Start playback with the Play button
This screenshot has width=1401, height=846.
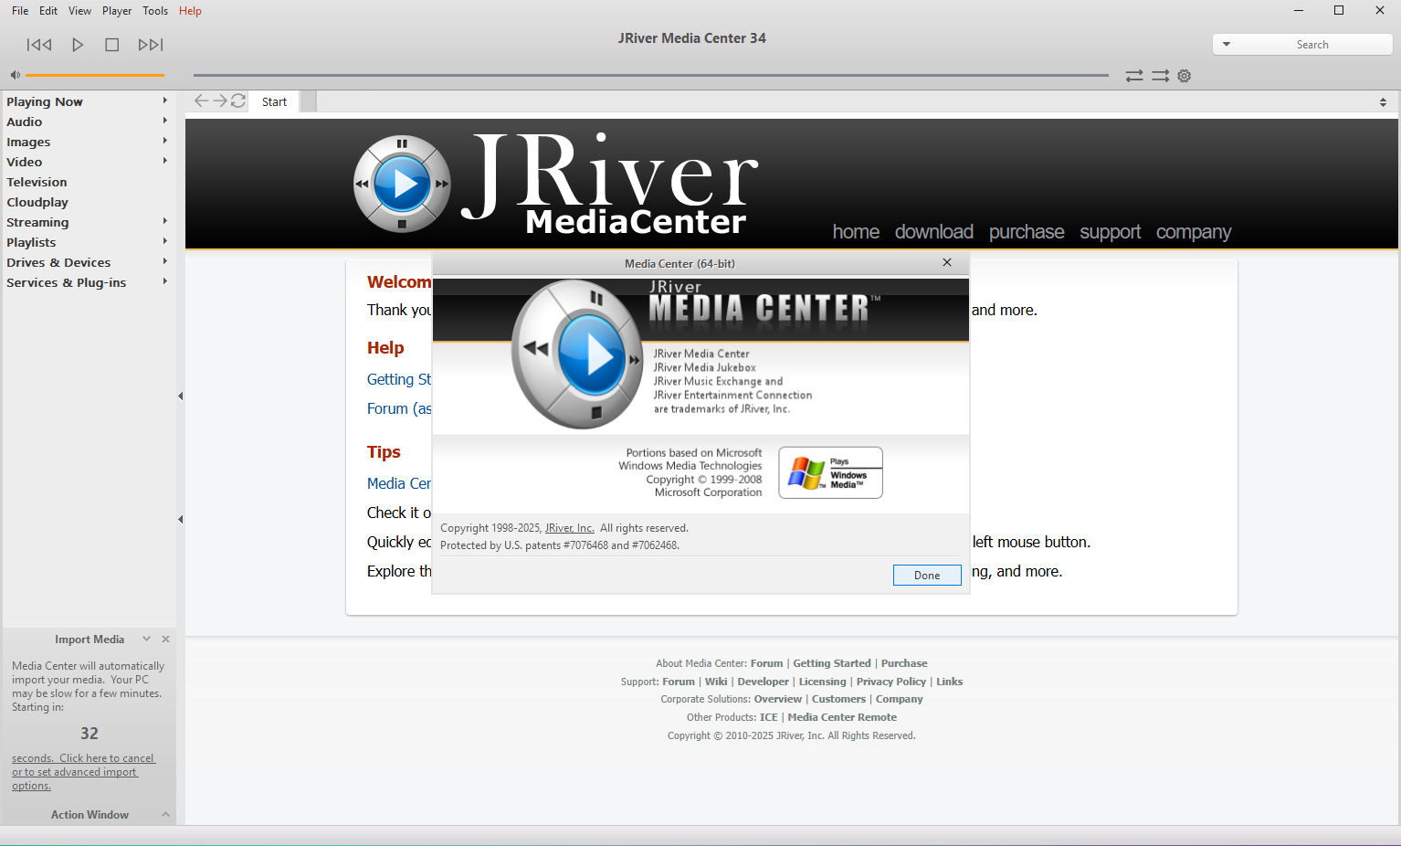78,45
